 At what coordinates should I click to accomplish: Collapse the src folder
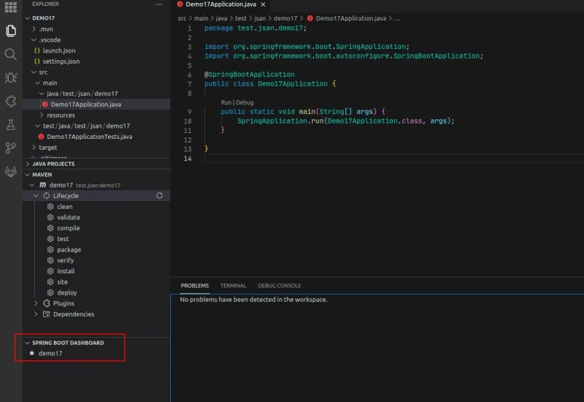[x=34, y=72]
